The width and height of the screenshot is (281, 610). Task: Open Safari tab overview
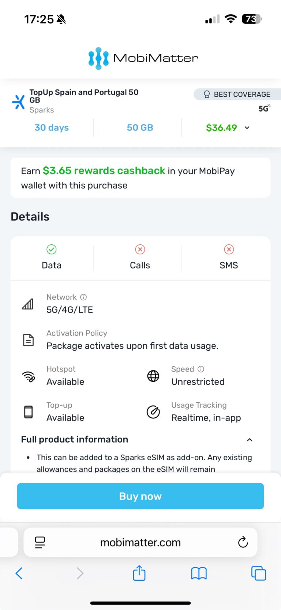[258, 573]
